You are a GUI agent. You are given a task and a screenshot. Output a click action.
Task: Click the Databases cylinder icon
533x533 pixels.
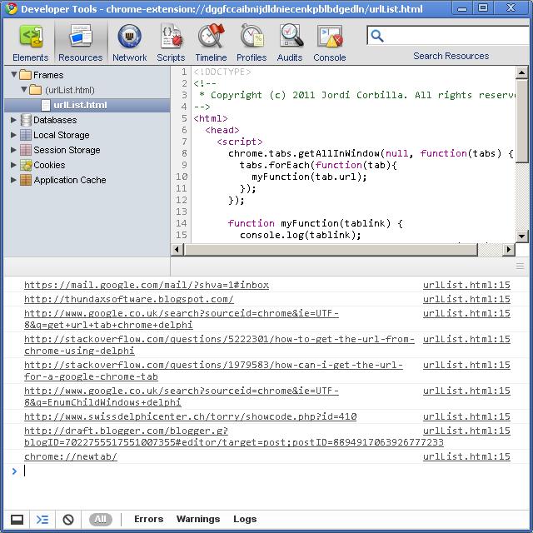click(26, 120)
